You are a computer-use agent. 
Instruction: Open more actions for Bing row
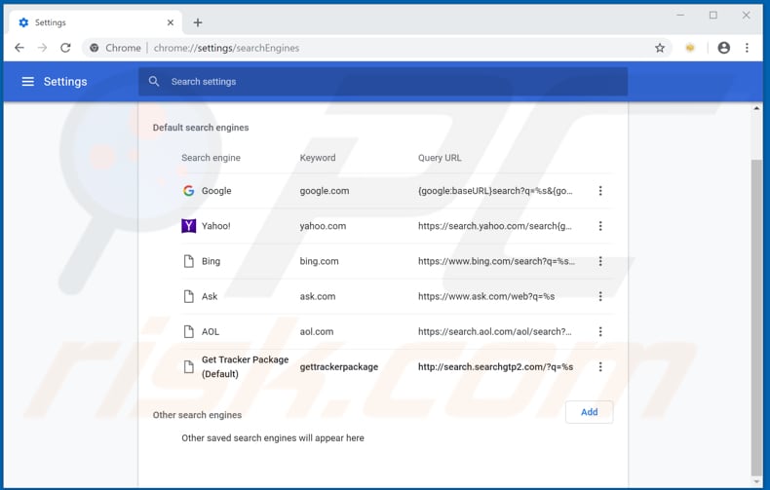point(600,261)
